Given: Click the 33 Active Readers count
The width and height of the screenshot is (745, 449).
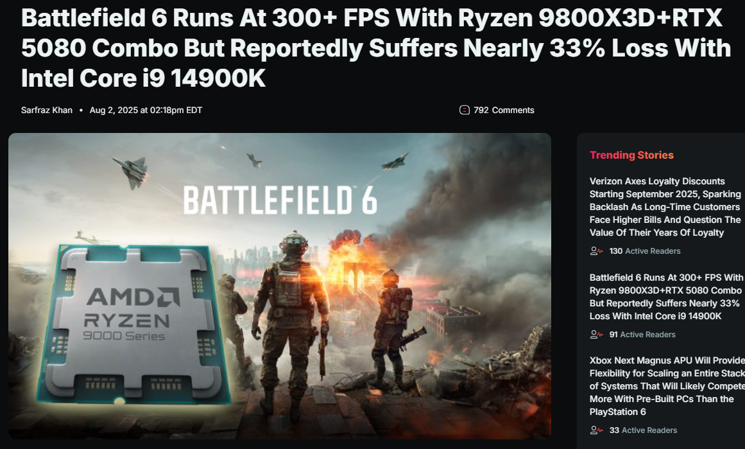Looking at the screenshot, I should (x=644, y=430).
